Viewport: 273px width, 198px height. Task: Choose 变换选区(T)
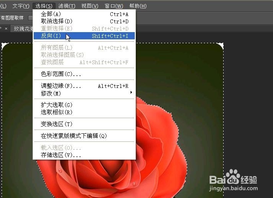click(84, 124)
